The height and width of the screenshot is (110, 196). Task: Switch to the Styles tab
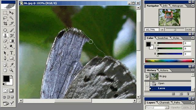point(176,38)
